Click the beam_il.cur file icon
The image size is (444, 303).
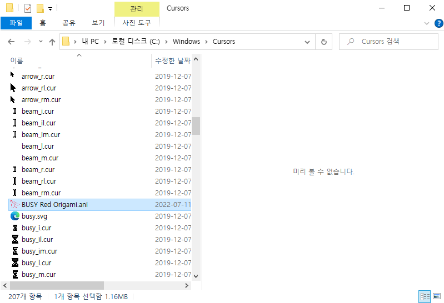tap(14, 123)
